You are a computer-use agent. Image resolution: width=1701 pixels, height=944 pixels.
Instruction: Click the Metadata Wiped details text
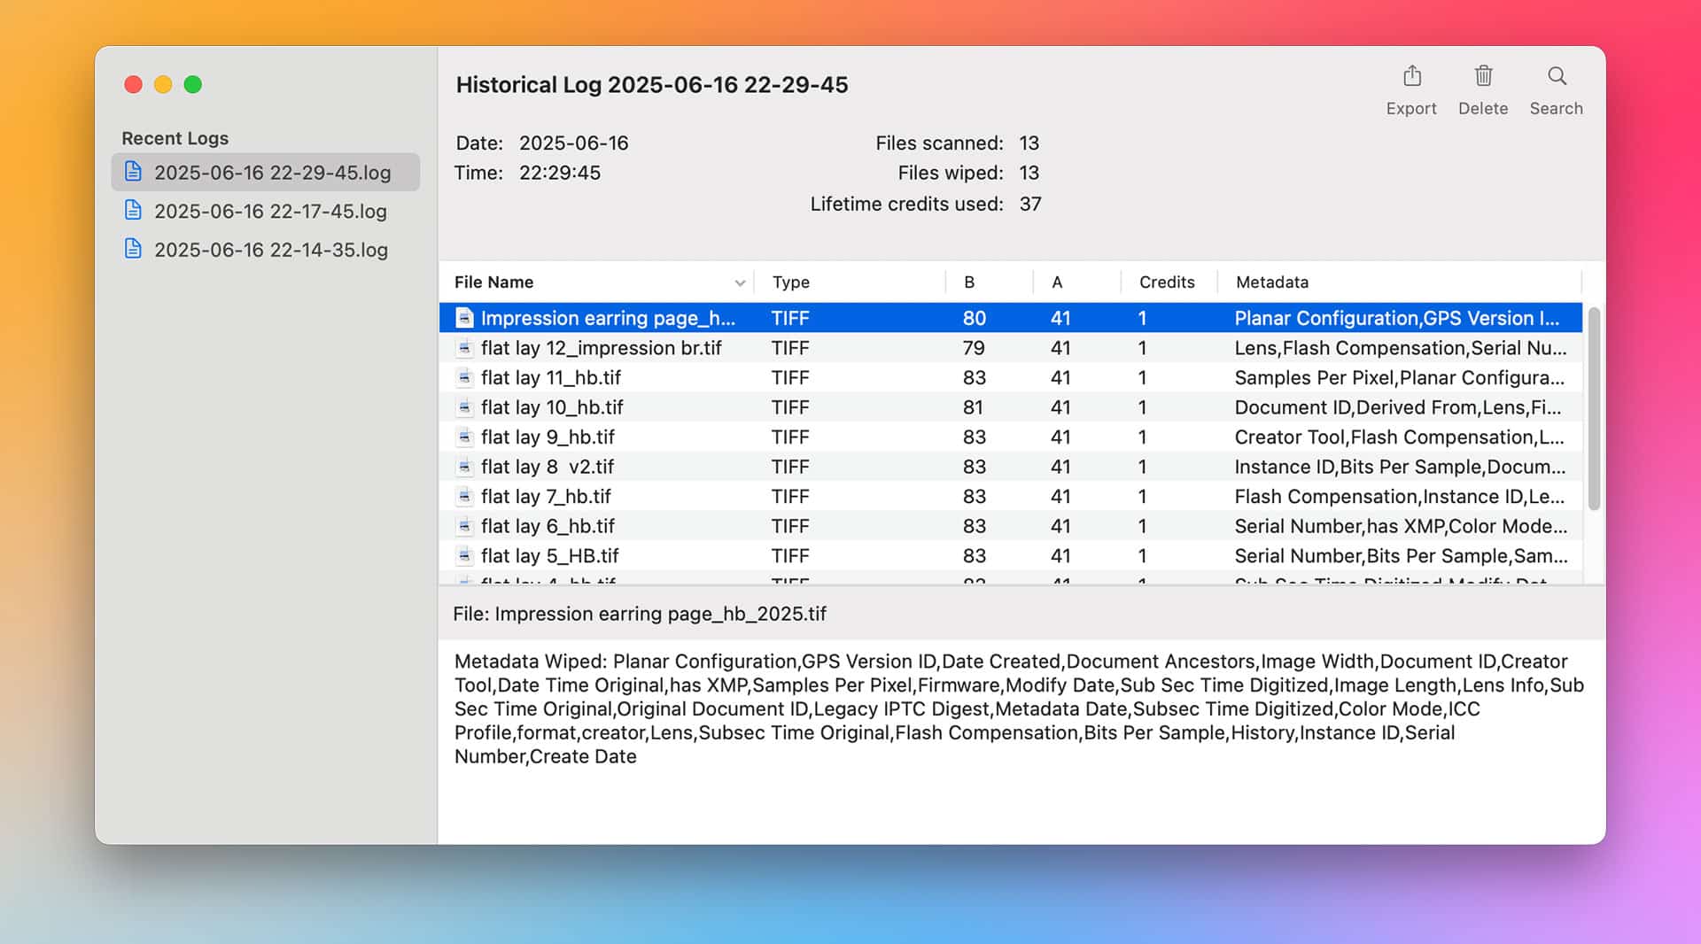coord(1019,708)
